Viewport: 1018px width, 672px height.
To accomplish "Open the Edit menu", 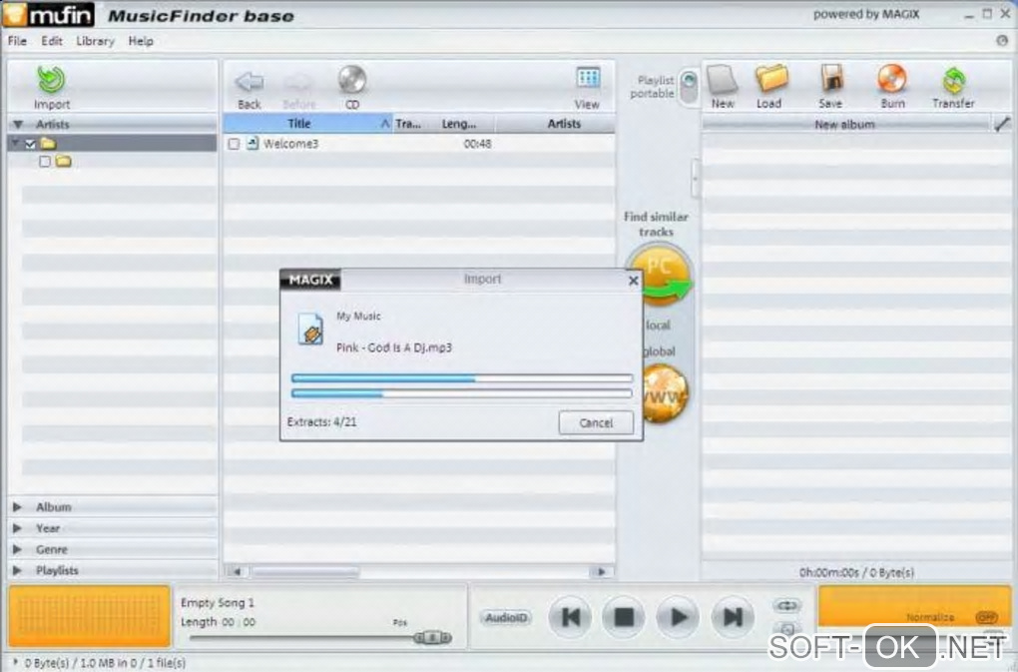I will tap(52, 41).
